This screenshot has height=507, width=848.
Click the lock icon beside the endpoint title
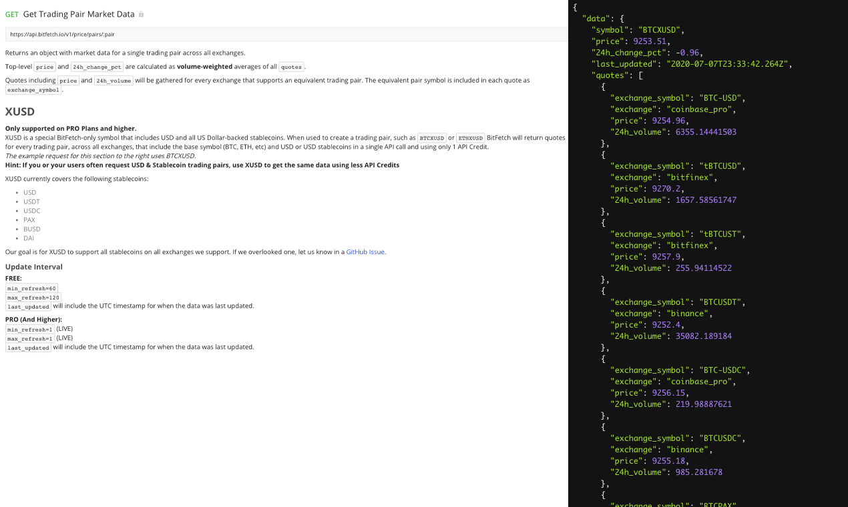point(141,14)
